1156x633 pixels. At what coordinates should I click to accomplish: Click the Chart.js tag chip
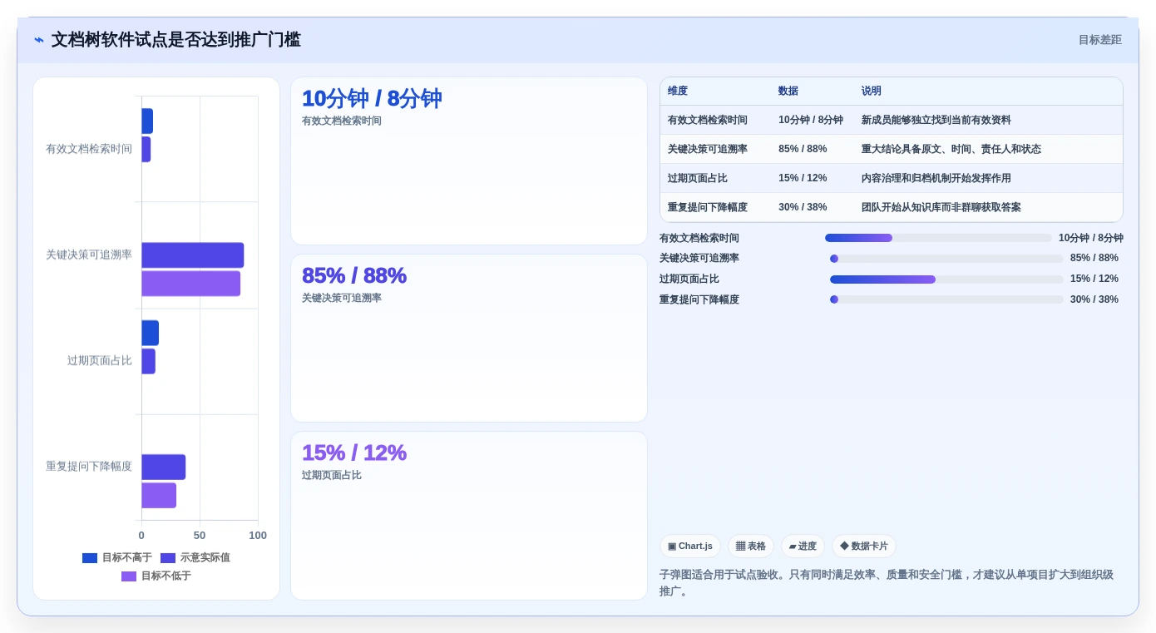click(x=690, y=546)
